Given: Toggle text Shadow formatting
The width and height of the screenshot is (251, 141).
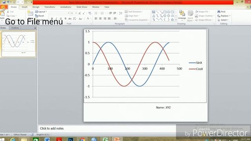Looking at the screenshot, I should point(65,19).
